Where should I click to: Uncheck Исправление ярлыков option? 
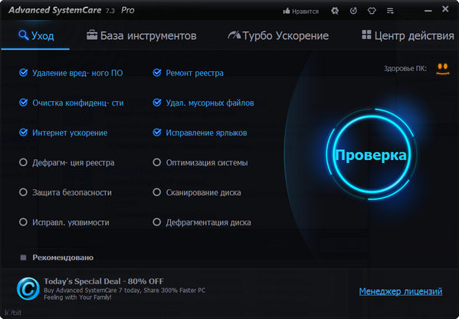click(x=157, y=132)
